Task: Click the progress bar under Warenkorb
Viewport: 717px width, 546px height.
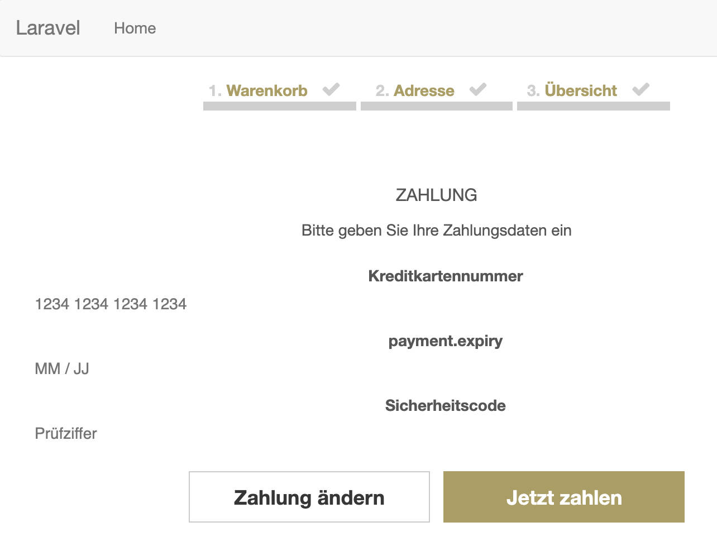Action: coord(280,106)
